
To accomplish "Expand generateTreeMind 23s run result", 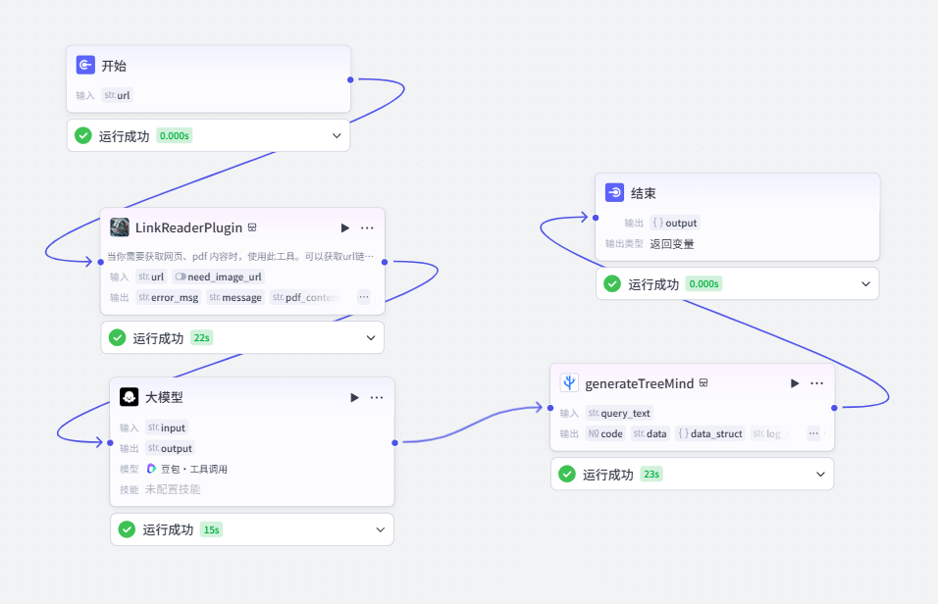I will pyautogui.click(x=820, y=475).
